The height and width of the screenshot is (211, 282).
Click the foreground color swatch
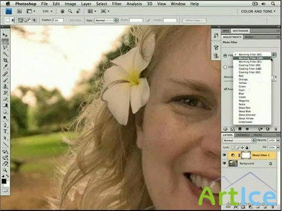pyautogui.click(x=4, y=181)
